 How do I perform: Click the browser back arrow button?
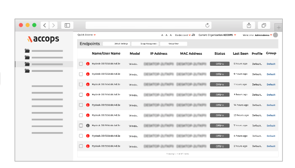[44, 25]
